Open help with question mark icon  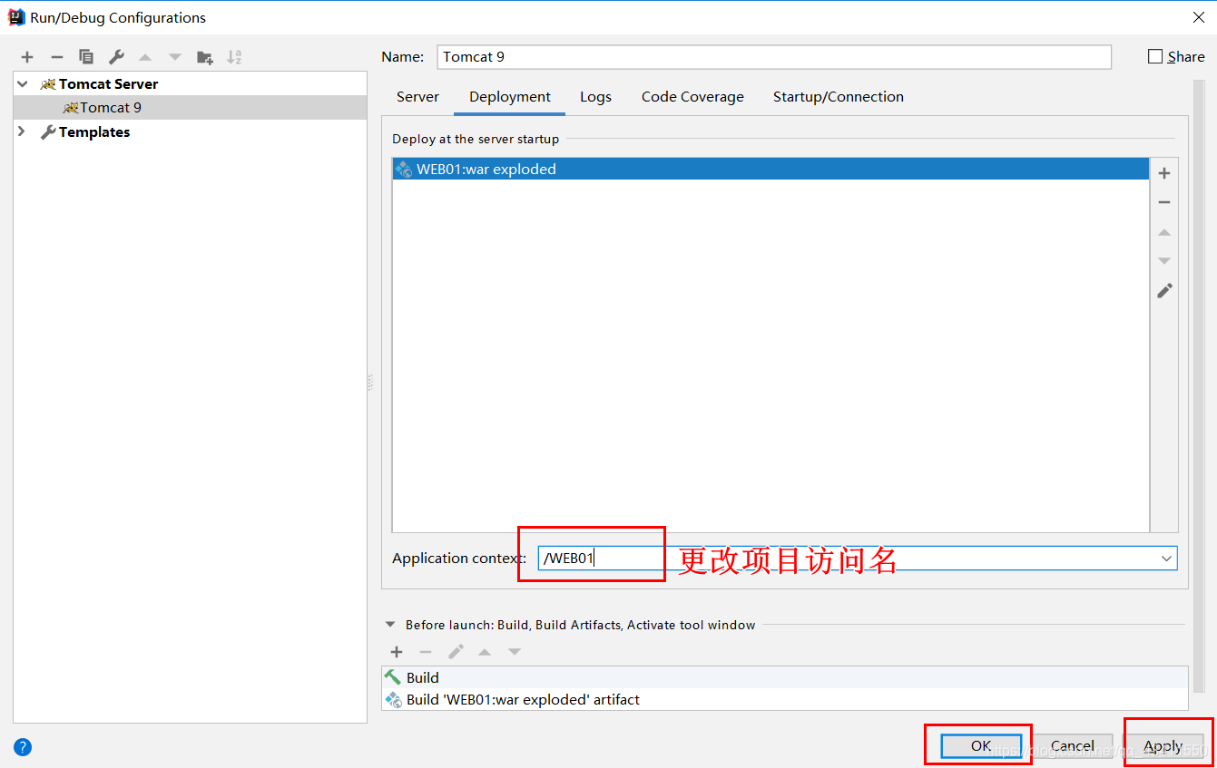pos(23,747)
